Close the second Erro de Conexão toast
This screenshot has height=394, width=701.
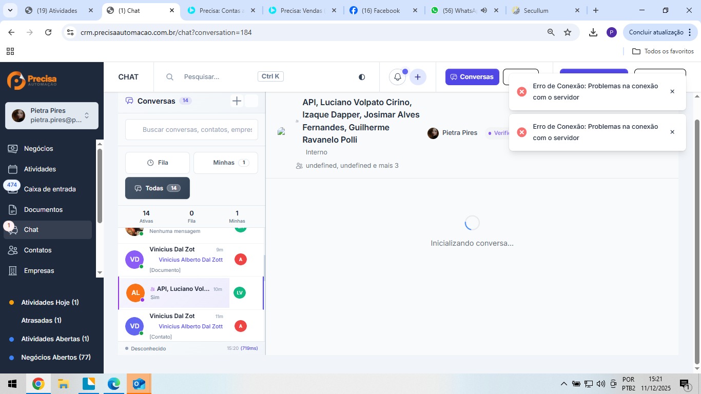[672, 132]
